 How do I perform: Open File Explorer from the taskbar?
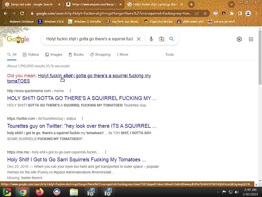(74, 192)
